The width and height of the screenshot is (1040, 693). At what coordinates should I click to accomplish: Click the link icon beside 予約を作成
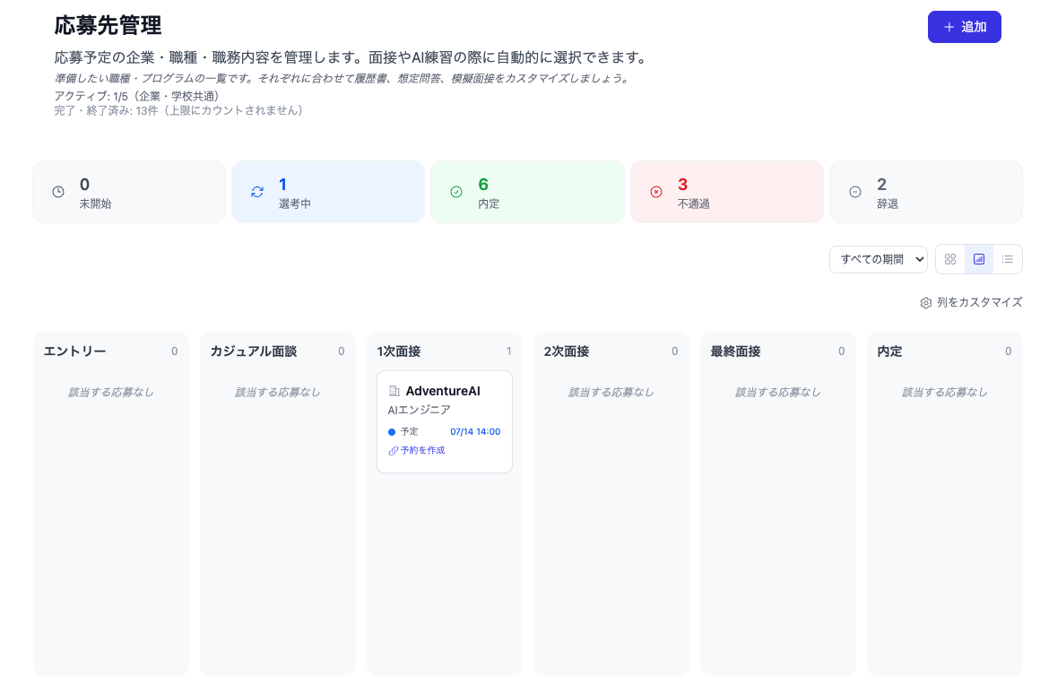pyautogui.click(x=394, y=451)
